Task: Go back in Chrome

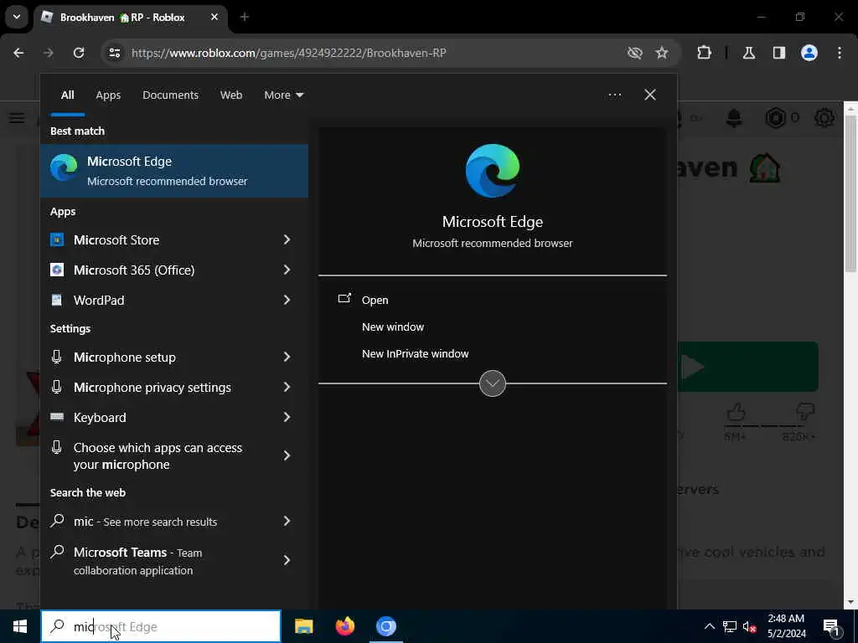Action: (18, 53)
